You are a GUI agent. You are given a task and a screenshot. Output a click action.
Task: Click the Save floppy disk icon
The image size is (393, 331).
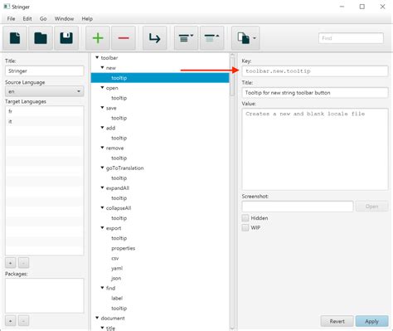(x=66, y=38)
